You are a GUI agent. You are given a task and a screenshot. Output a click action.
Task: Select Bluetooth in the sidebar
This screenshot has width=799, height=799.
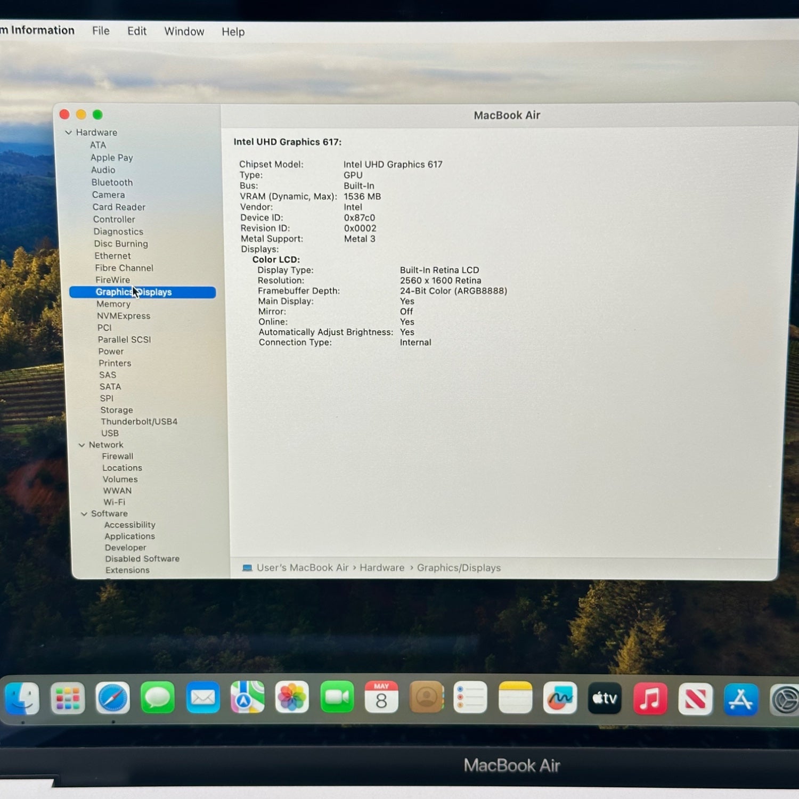click(x=112, y=182)
